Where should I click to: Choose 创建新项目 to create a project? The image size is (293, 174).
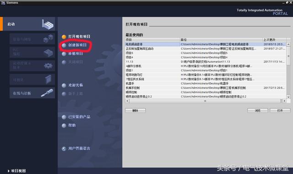coord(77,45)
